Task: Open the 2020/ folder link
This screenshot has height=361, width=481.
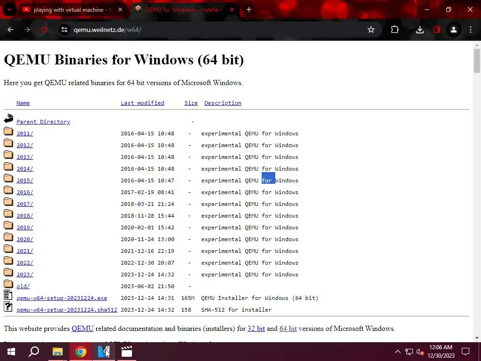Action: click(25, 239)
